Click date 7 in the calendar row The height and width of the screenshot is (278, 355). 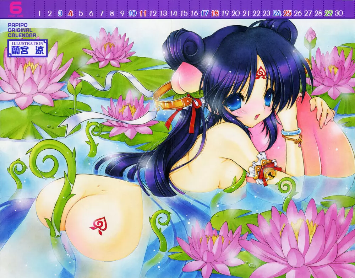tap(102, 14)
